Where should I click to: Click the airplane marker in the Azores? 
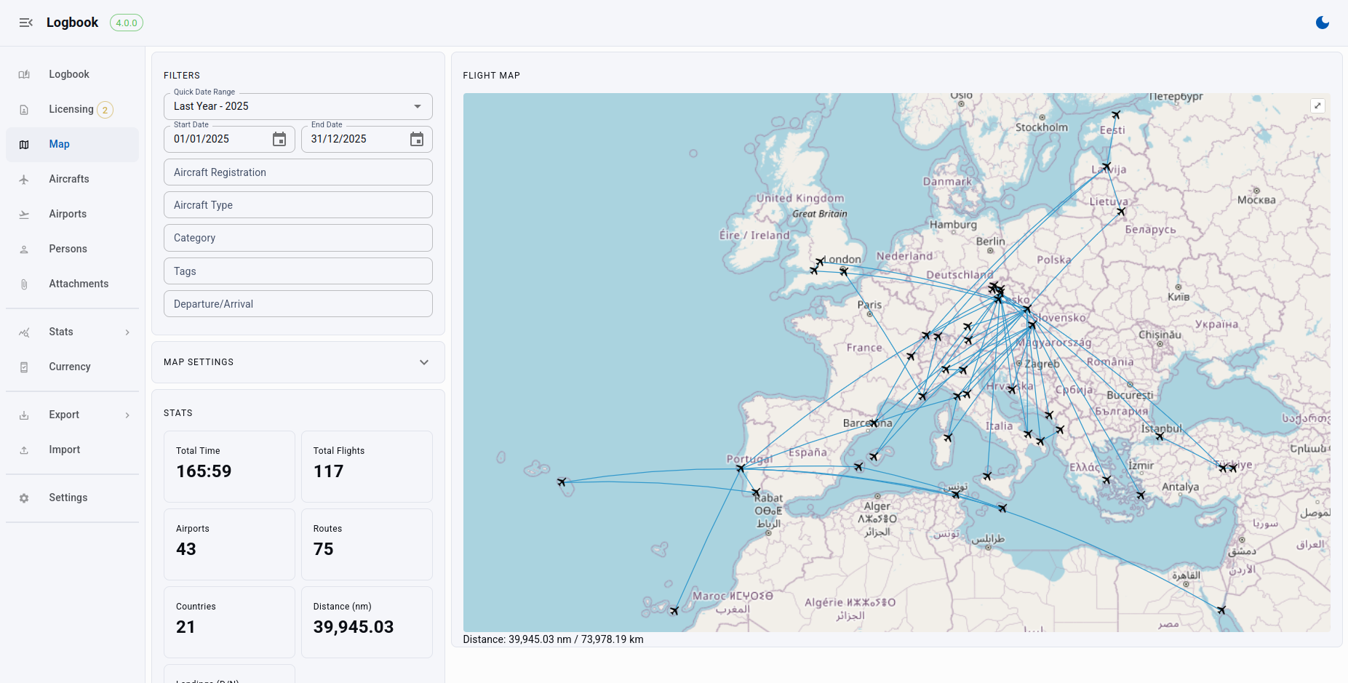point(562,482)
